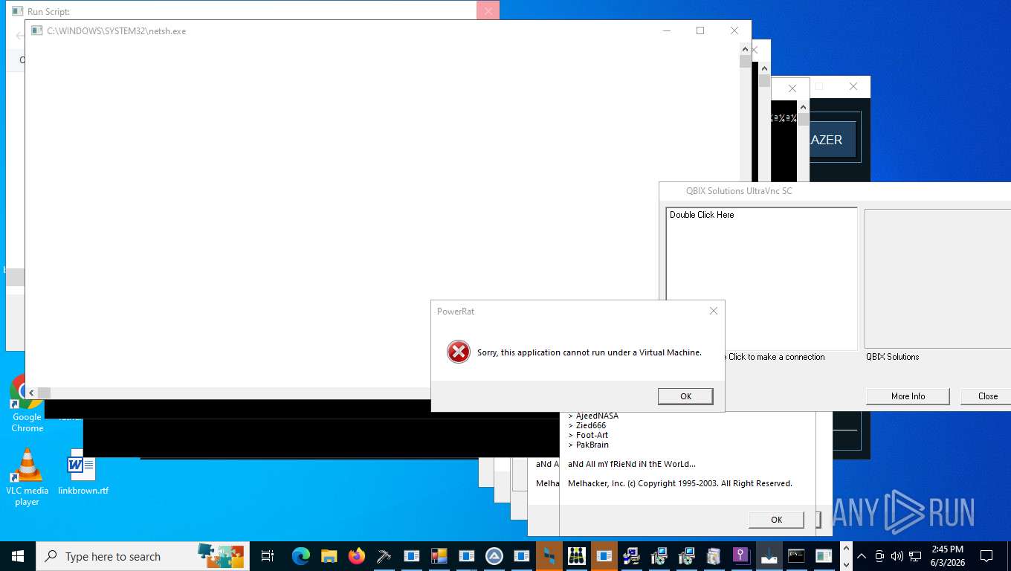This screenshot has width=1011, height=571.
Task: Click the taskbar search box
Action: (x=143, y=556)
